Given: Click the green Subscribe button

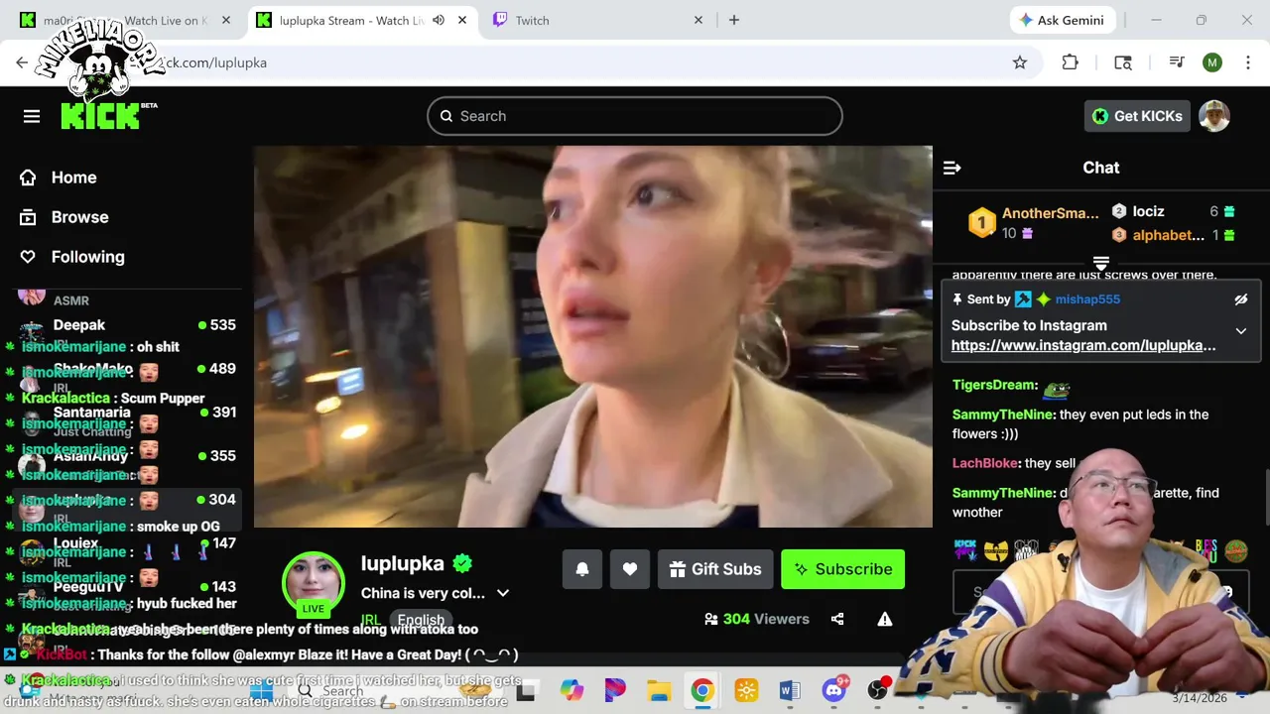Looking at the screenshot, I should point(842,569).
